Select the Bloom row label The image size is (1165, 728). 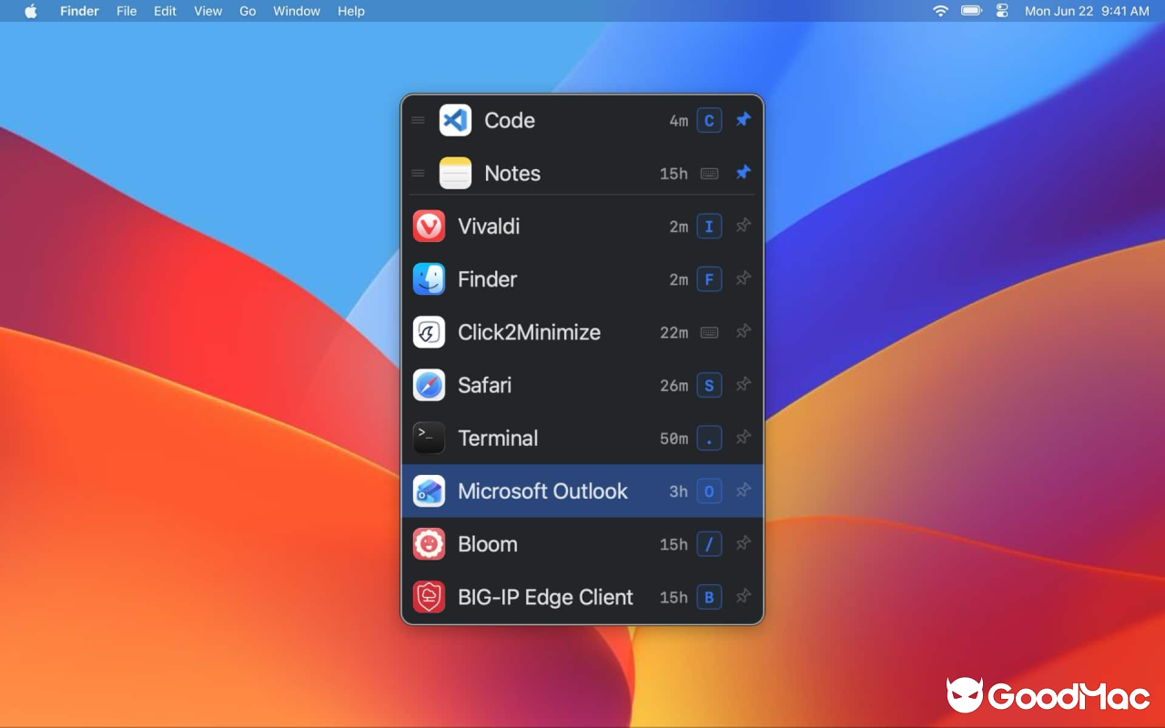pyautogui.click(x=487, y=544)
